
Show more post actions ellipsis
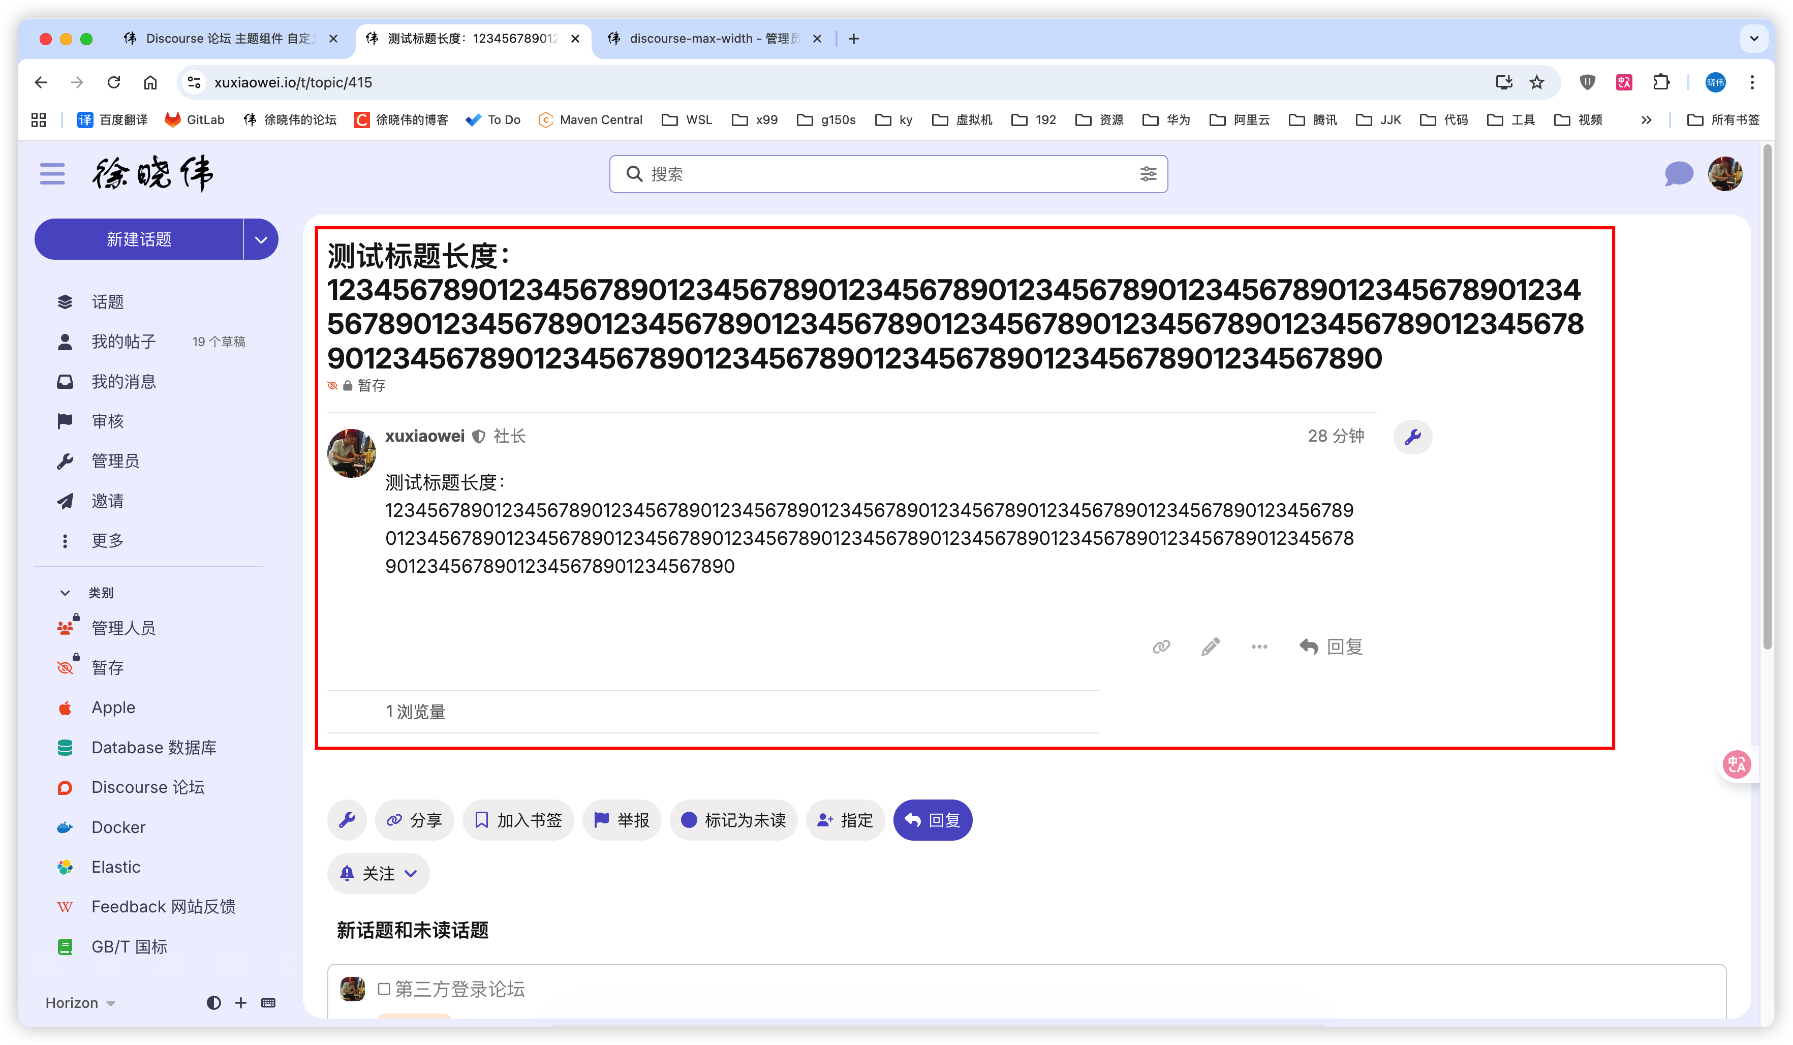(1259, 647)
